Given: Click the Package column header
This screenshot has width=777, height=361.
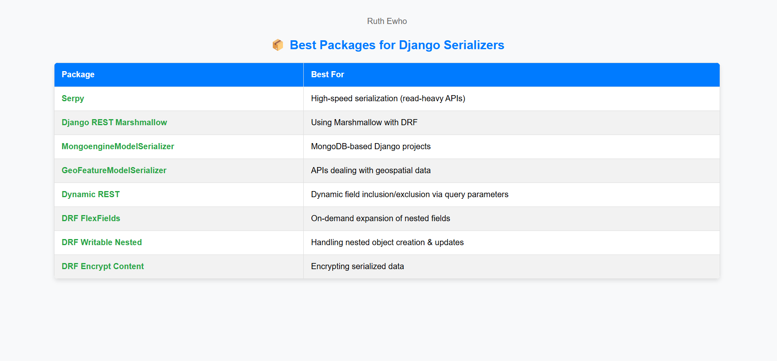Looking at the screenshot, I should [x=179, y=75].
